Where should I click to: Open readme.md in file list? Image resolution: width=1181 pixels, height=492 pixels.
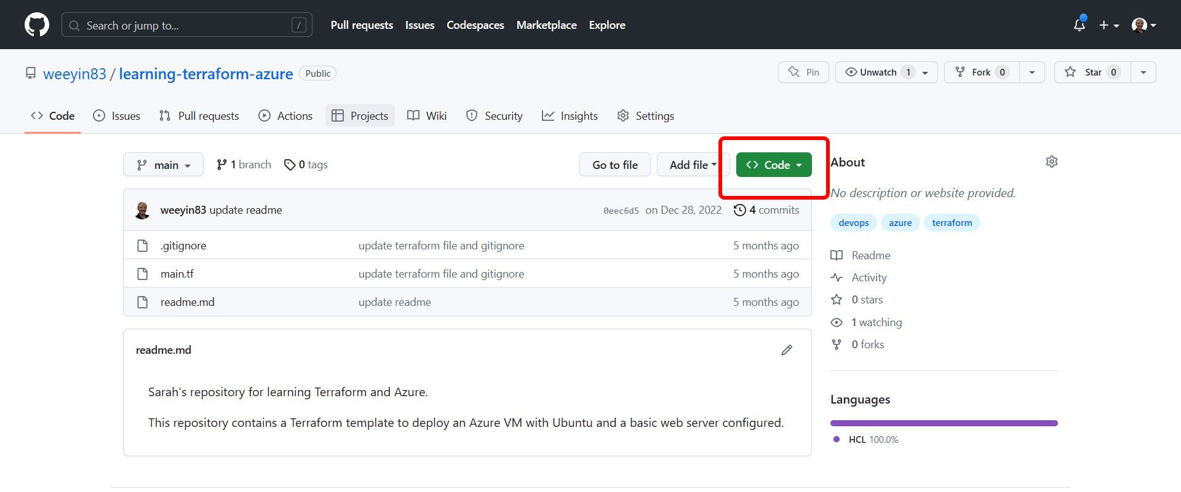coord(188,302)
